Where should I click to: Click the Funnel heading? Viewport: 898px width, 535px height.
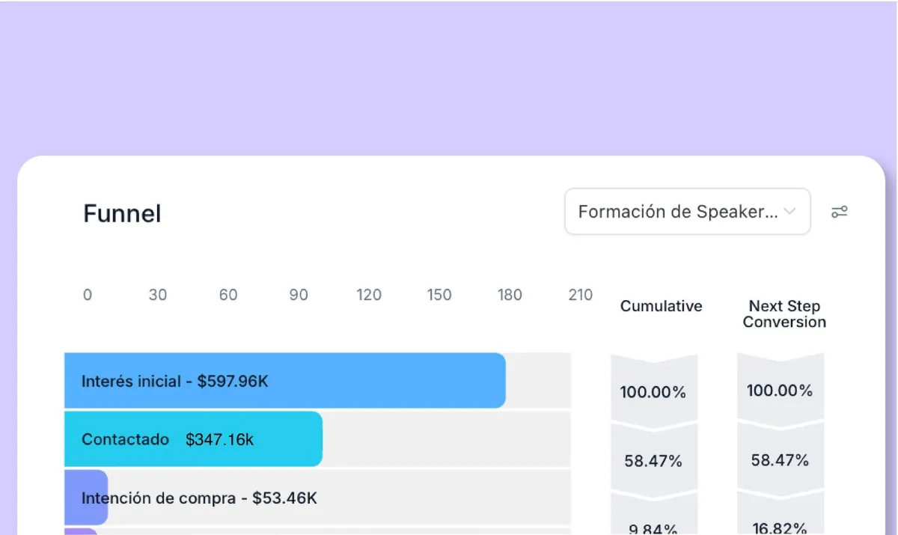tap(122, 213)
